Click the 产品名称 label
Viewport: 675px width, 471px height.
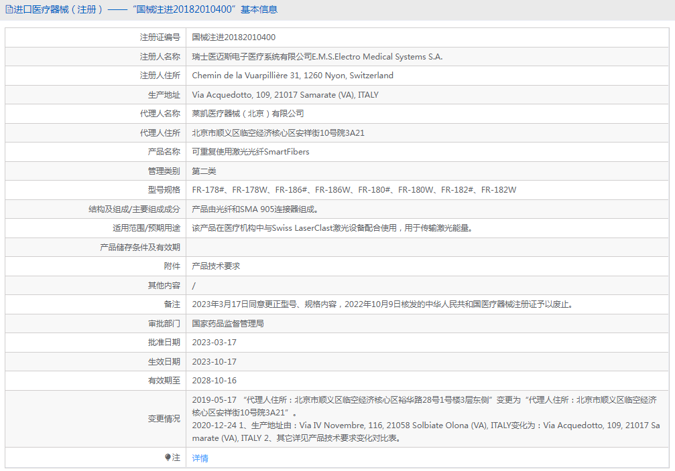pos(164,152)
